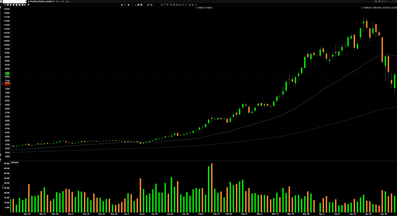Click the redo arrow in the drawing toolbar
The image size is (397, 216).
151,5
